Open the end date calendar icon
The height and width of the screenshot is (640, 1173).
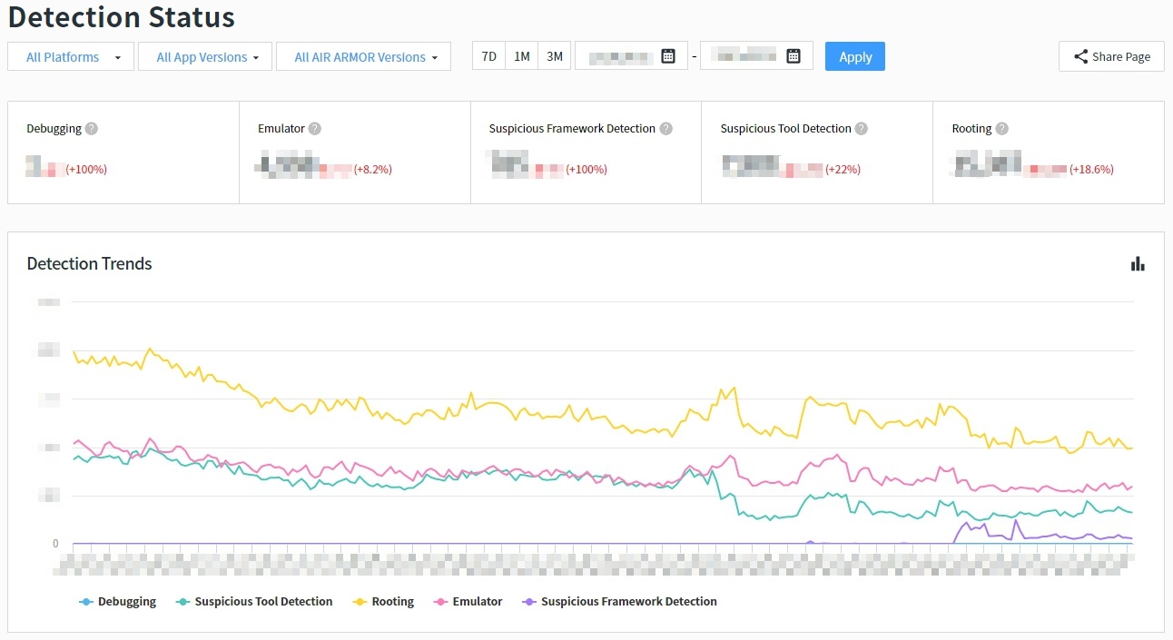tap(793, 56)
